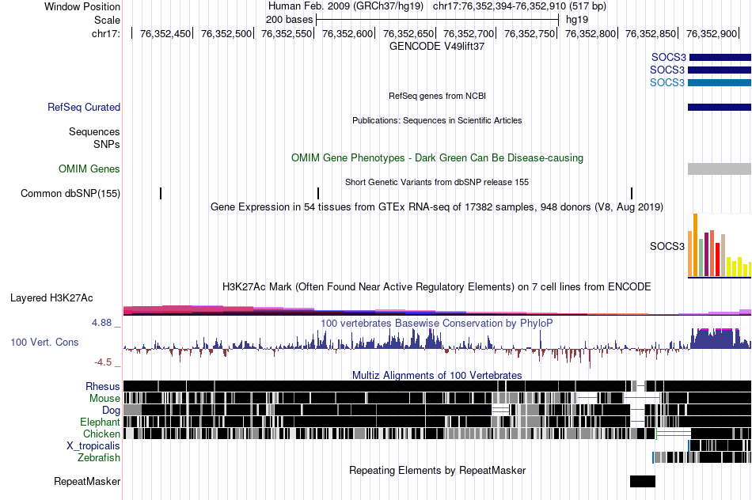Click the leftmost Common dbSNP variant mark
752x500 pixels.
(161, 193)
